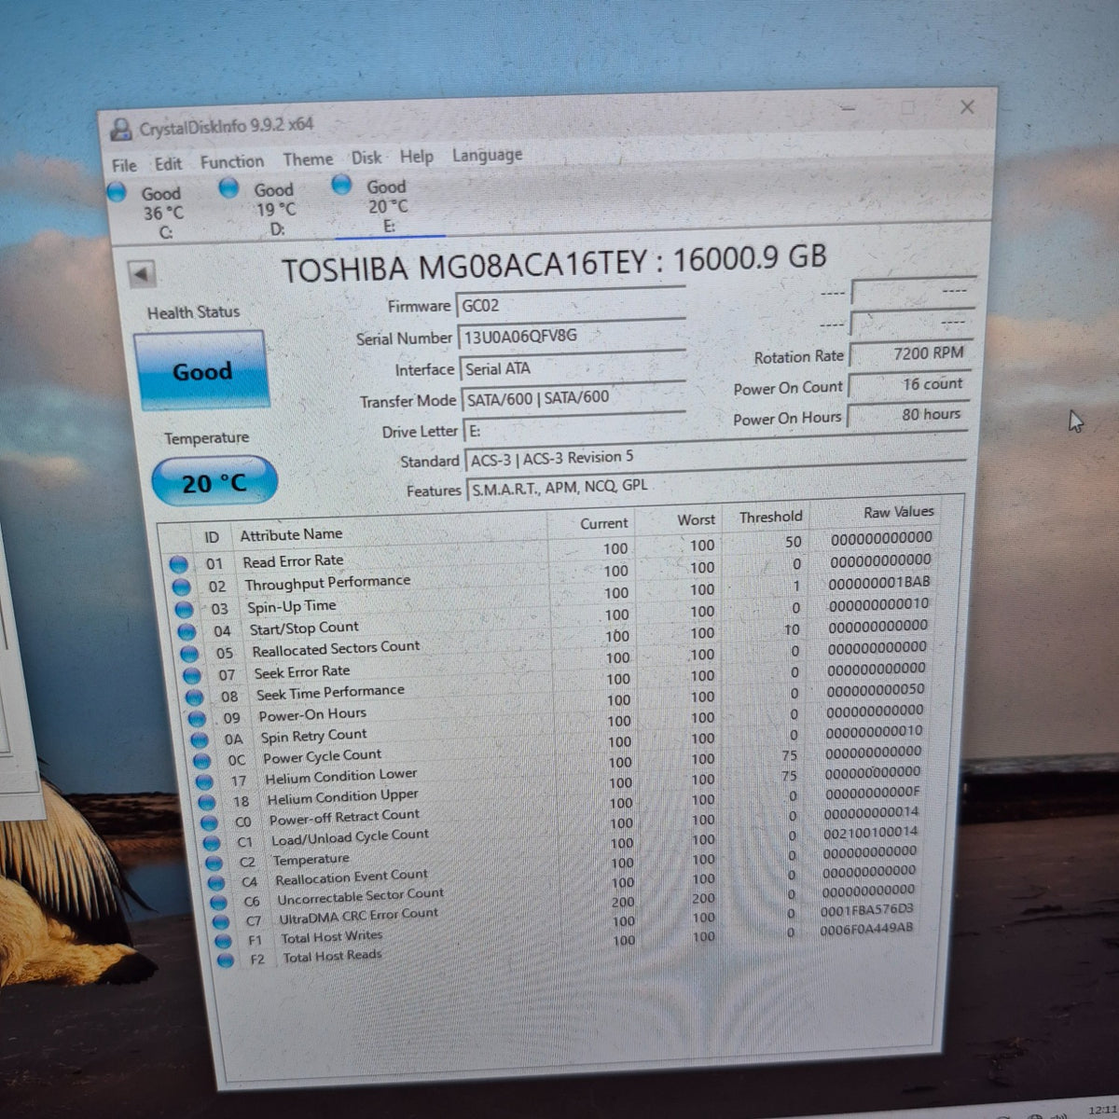Open the Language menu
This screenshot has width=1119, height=1119.
click(487, 155)
